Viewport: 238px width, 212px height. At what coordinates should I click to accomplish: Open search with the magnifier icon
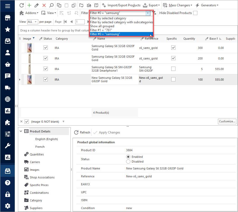pos(51,5)
